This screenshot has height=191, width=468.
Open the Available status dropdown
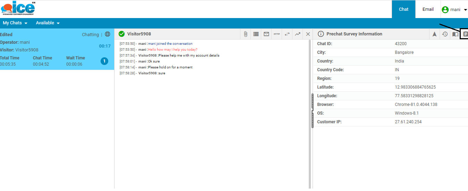click(48, 23)
